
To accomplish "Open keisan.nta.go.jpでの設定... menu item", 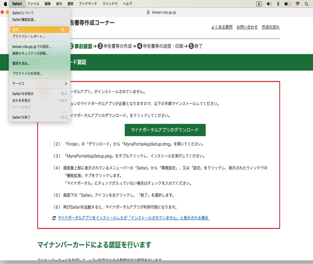I will [x=32, y=47].
